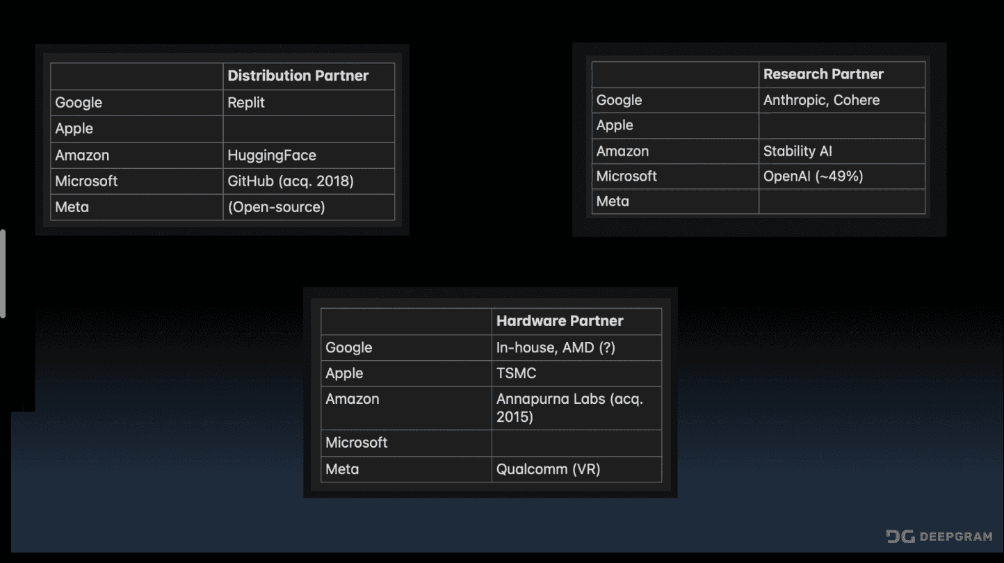
Task: Click the "GitHub (acq. 2018)" cell
Action: pos(309,181)
